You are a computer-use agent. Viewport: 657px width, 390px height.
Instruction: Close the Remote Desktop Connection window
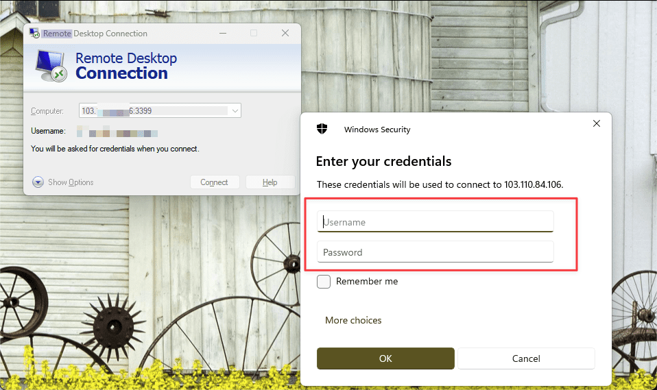click(285, 33)
